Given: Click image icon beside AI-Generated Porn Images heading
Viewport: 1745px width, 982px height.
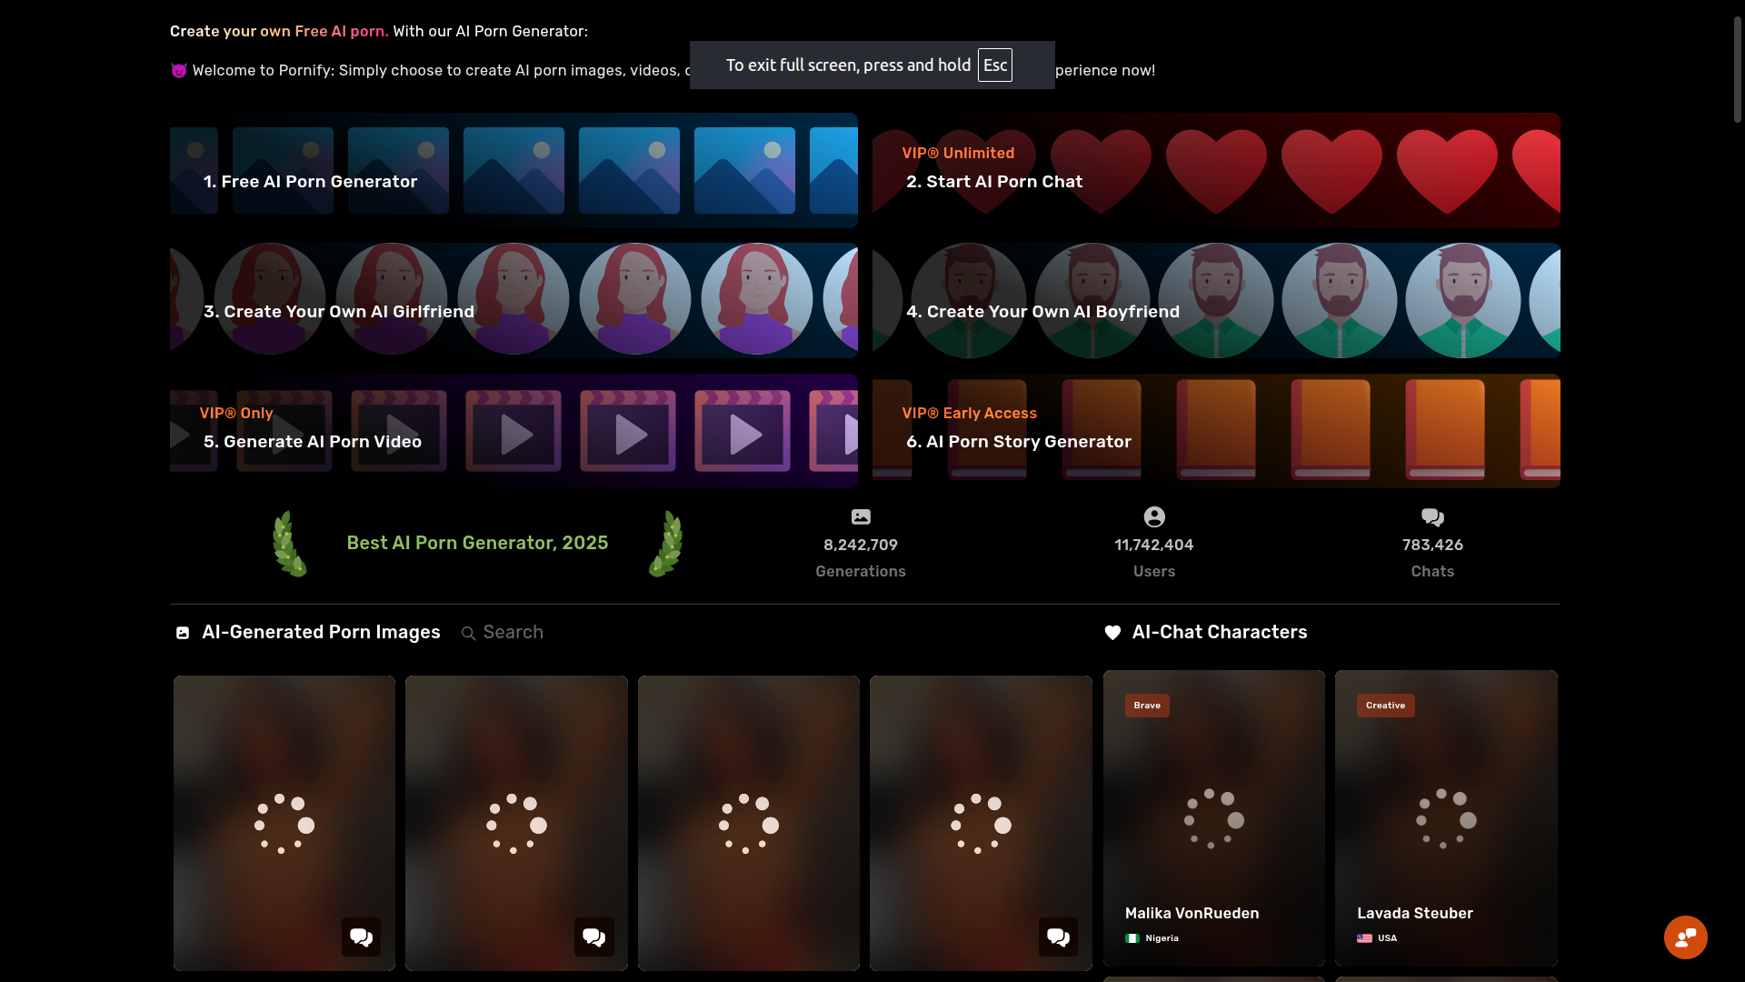Looking at the screenshot, I should click(x=183, y=633).
